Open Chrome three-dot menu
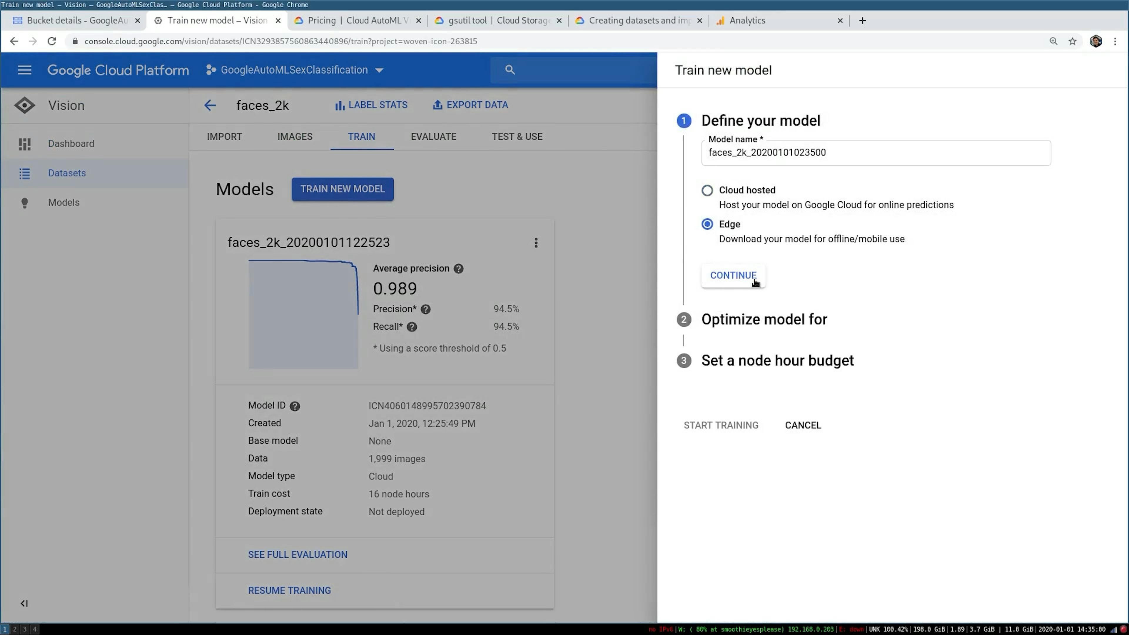 (x=1115, y=41)
